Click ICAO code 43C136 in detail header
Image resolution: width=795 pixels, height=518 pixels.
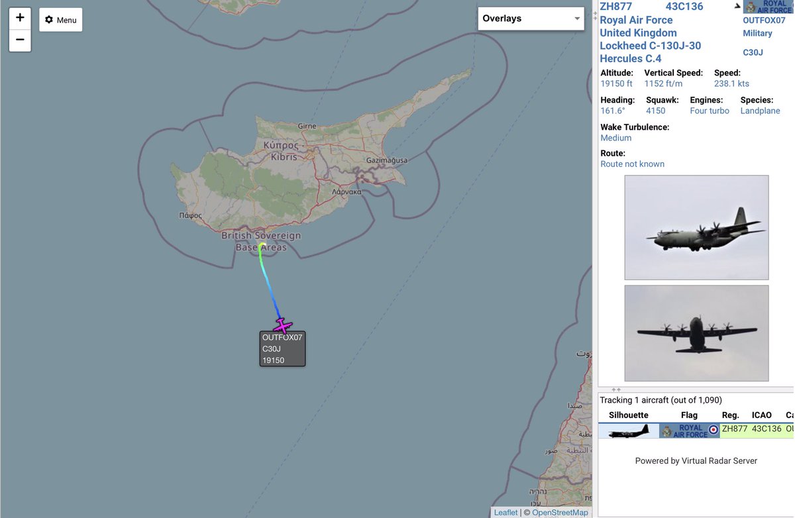pyautogui.click(x=684, y=7)
